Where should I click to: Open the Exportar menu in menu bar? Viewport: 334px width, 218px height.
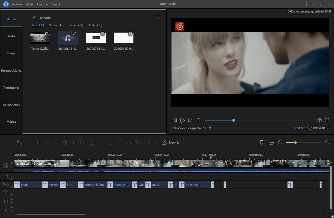point(42,4)
